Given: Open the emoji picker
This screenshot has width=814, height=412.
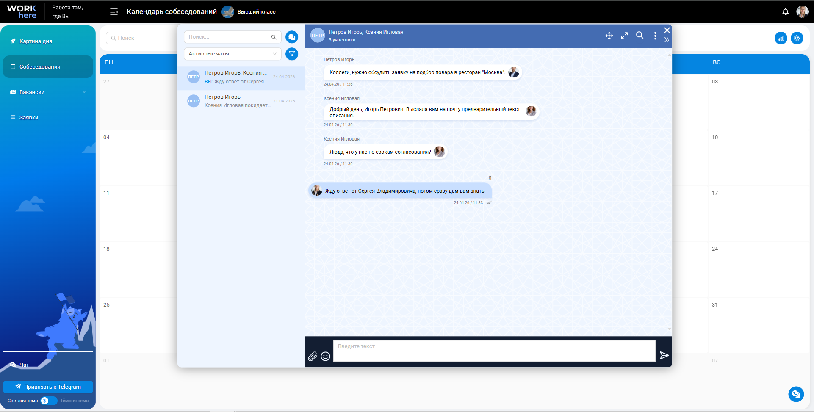Looking at the screenshot, I should coord(325,356).
